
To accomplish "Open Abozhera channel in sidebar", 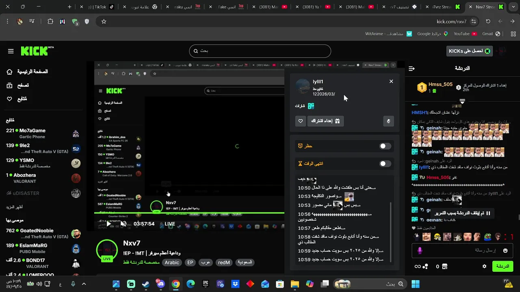I will coord(43,178).
